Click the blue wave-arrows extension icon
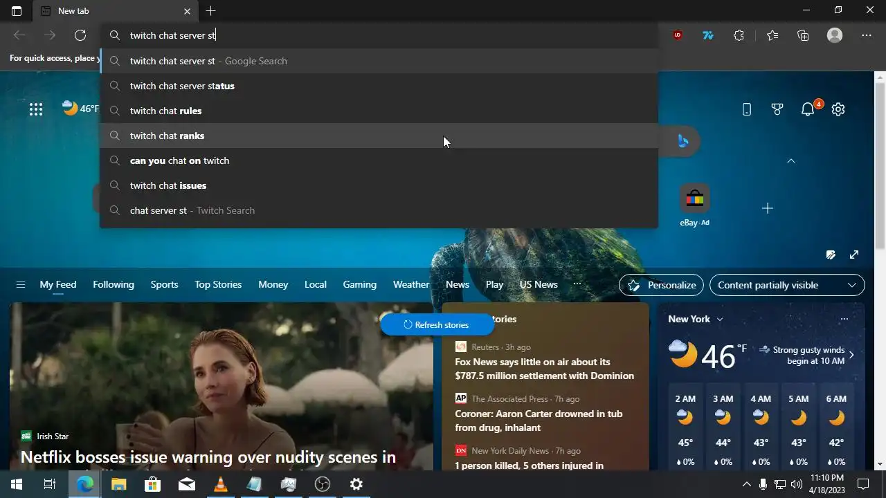This screenshot has height=498, width=886. tap(708, 35)
